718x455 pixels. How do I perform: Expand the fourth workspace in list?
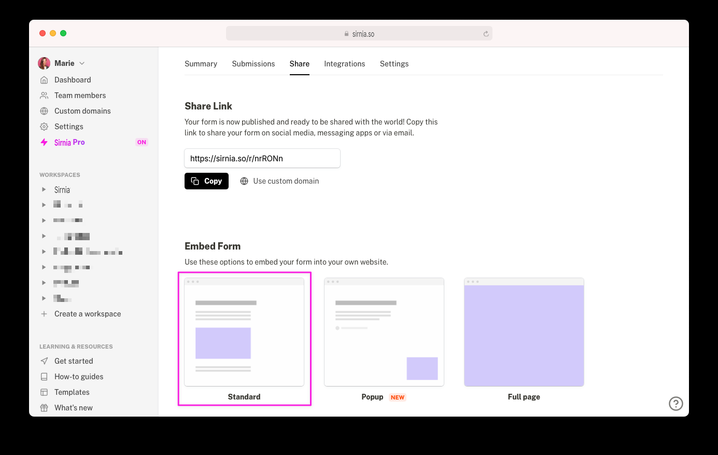pyautogui.click(x=44, y=236)
